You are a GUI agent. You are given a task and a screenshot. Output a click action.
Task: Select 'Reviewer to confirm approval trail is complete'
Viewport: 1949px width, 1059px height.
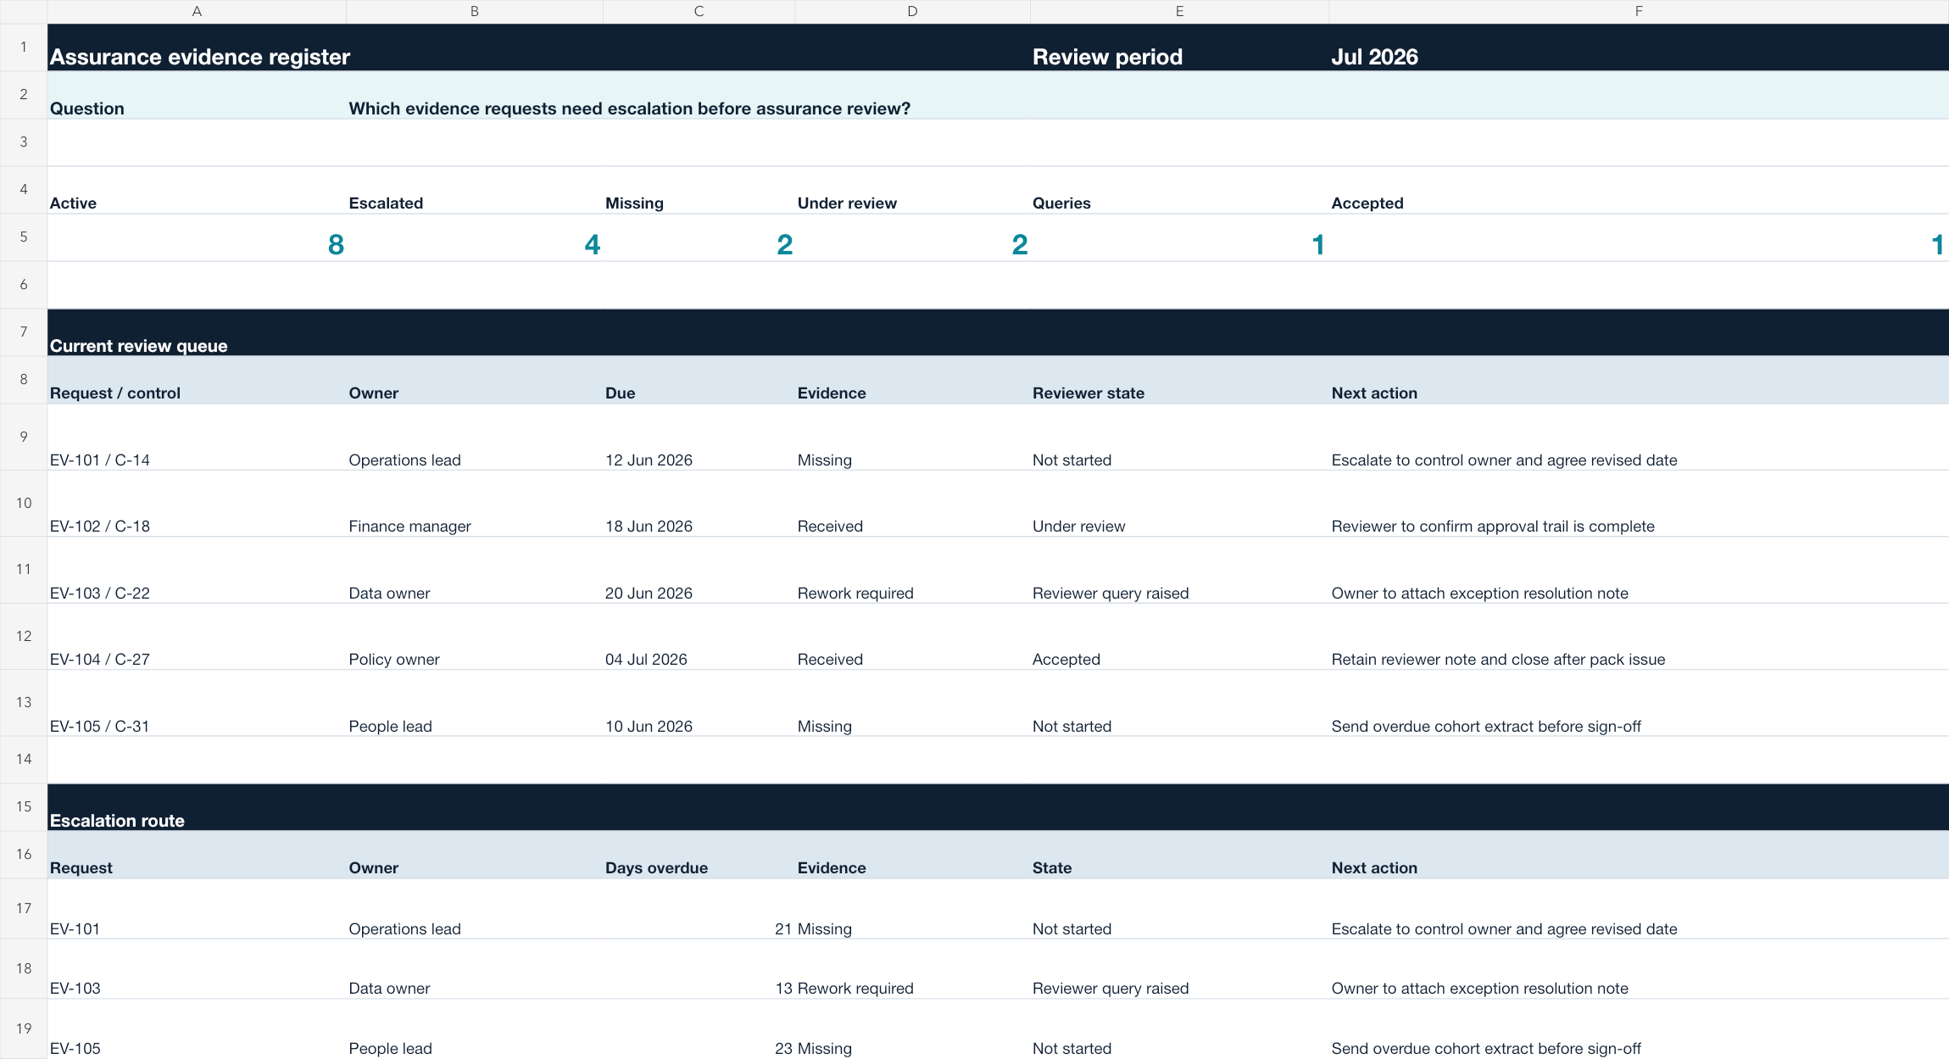pyautogui.click(x=1639, y=504)
